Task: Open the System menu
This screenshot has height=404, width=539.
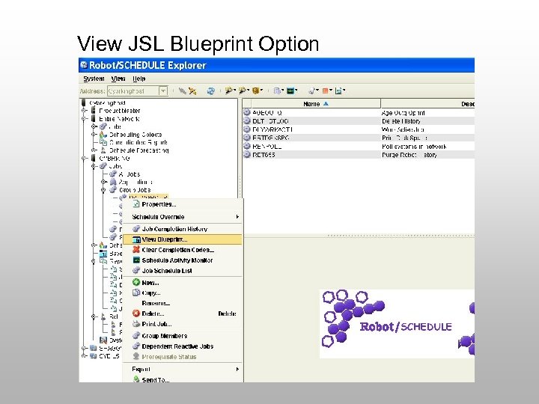Action: point(94,79)
